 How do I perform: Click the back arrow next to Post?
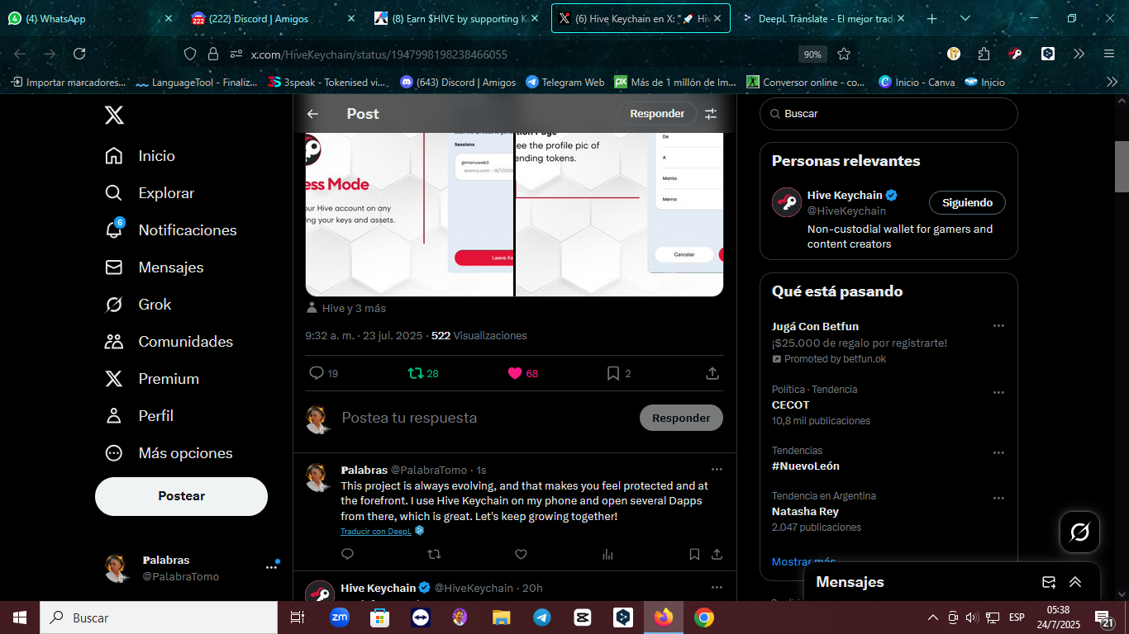(312, 114)
